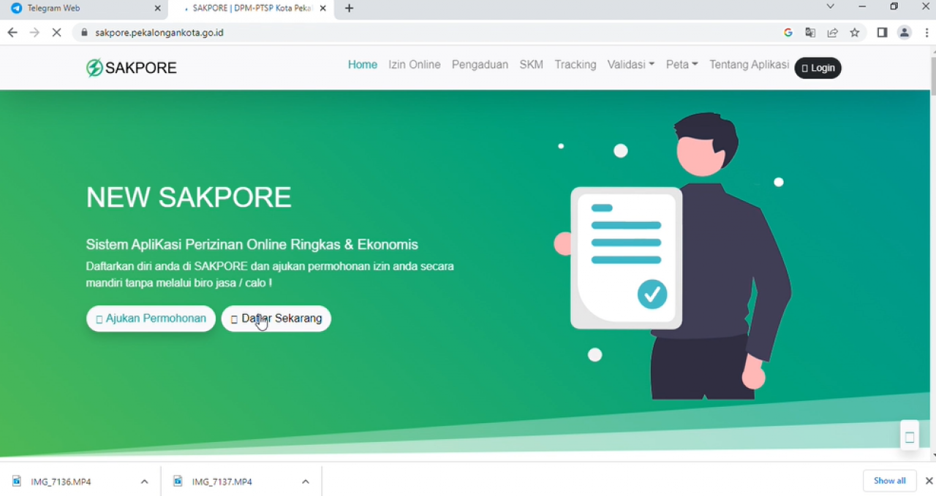Expand options for IMG_7137.MP4 download
The image size is (936, 496).
point(306,481)
